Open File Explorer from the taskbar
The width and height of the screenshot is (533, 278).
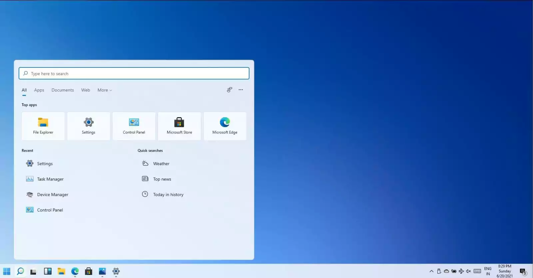pyautogui.click(x=61, y=271)
